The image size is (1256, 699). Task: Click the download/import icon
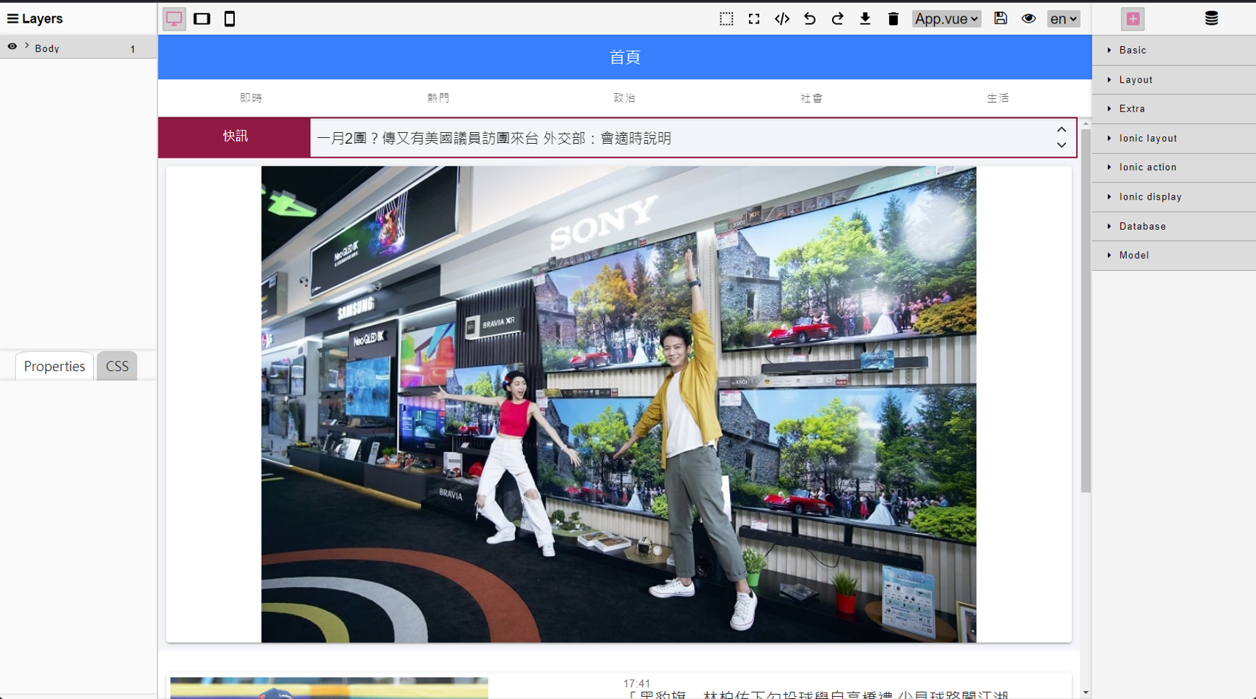866,19
